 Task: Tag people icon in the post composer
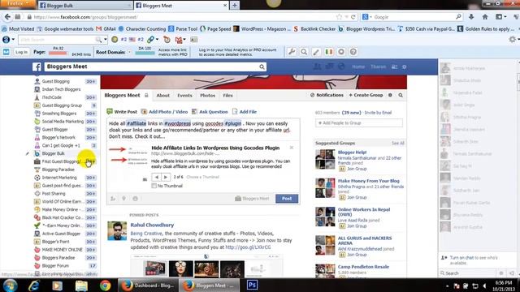[113, 199]
